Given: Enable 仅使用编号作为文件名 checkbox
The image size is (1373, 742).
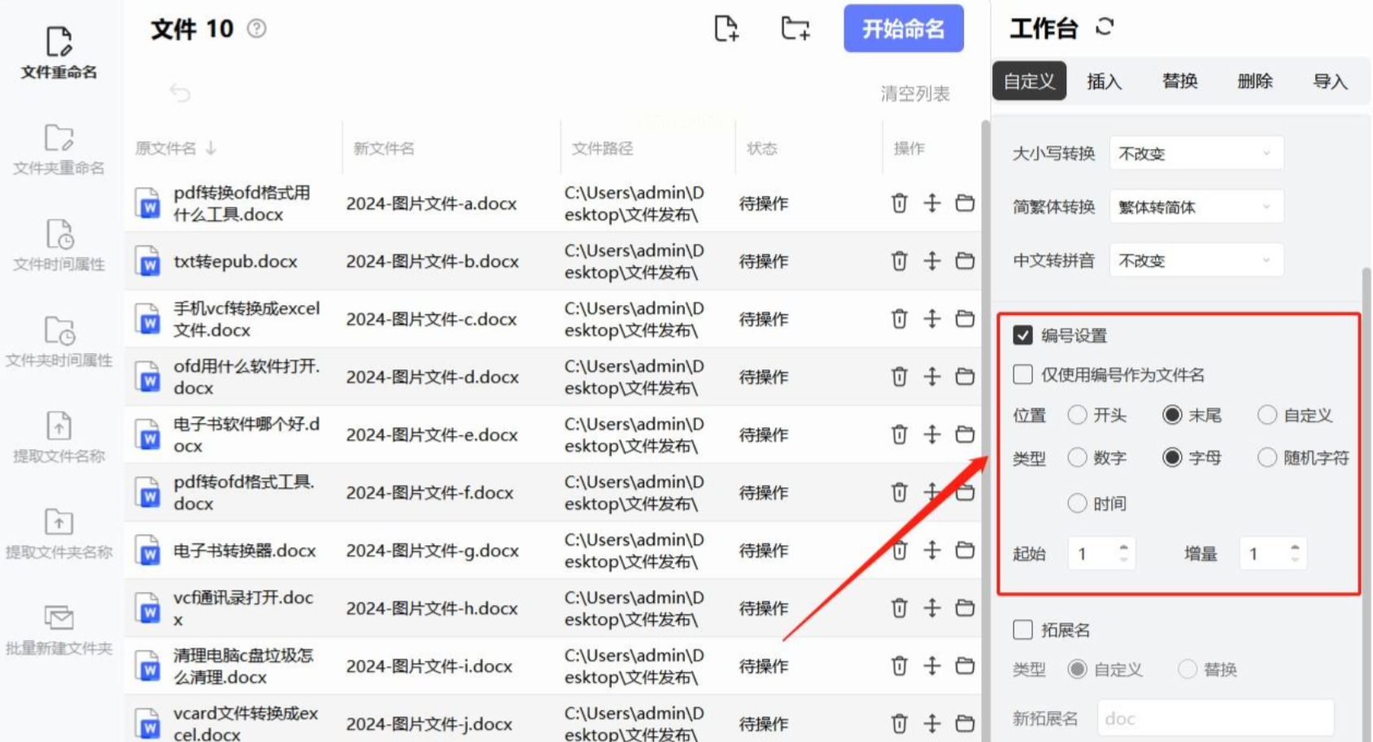Looking at the screenshot, I should point(1023,374).
